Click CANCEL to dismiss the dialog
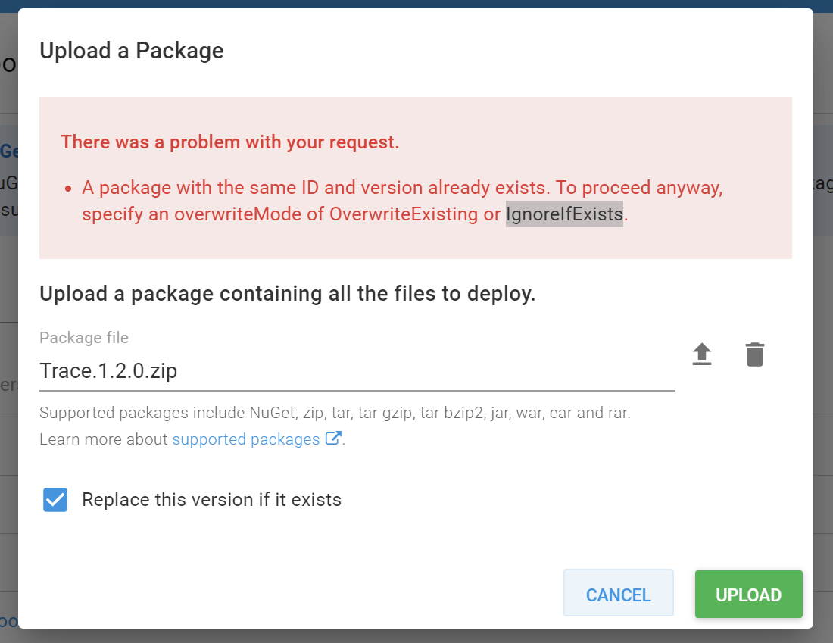 tap(618, 594)
